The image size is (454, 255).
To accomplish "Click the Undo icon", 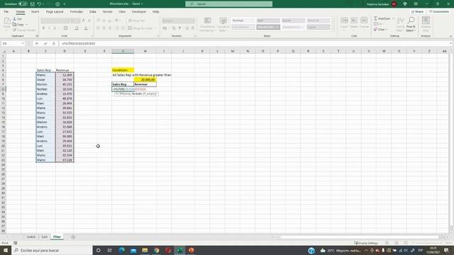I will [x=40, y=4].
